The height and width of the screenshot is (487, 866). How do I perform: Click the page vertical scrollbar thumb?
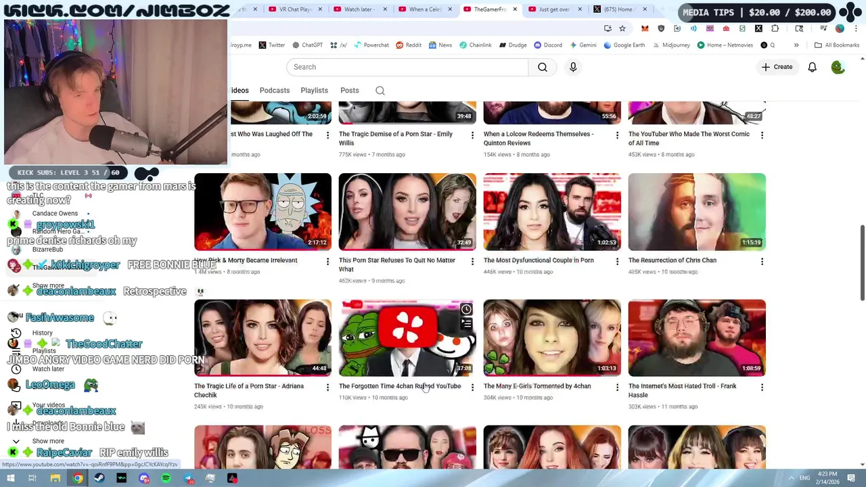[862, 263]
